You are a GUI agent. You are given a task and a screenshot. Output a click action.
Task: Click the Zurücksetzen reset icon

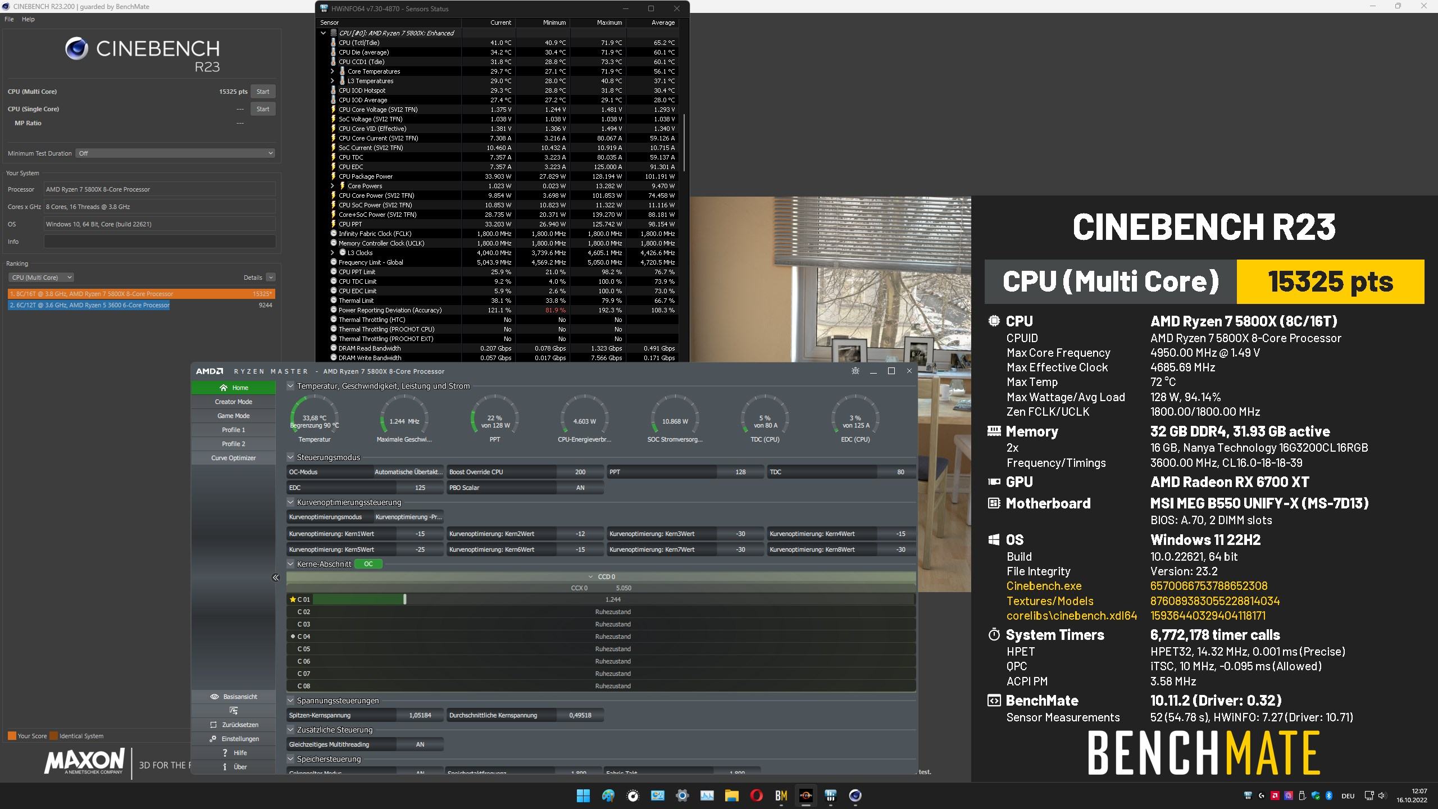tap(213, 725)
